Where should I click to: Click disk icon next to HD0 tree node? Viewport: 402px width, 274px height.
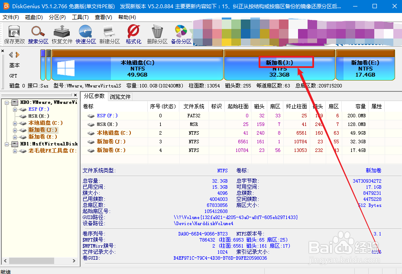pyautogui.click(x=15, y=103)
